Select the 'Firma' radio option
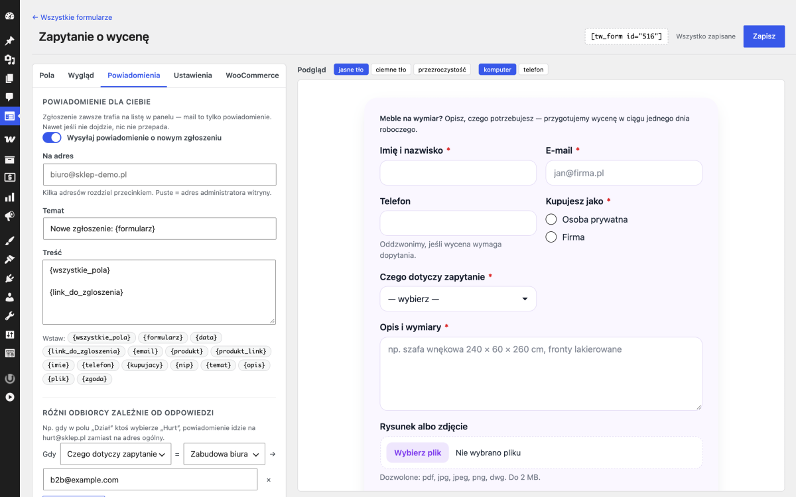 tap(551, 237)
